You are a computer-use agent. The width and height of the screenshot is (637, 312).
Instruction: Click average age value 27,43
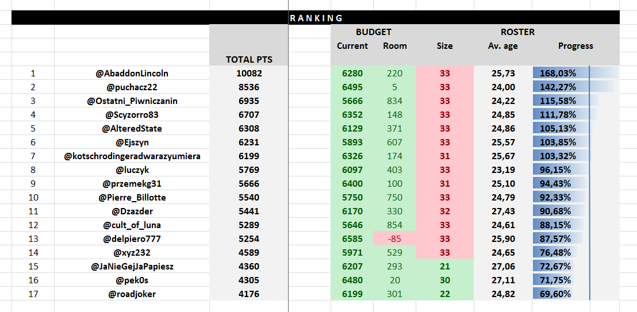[503, 211]
